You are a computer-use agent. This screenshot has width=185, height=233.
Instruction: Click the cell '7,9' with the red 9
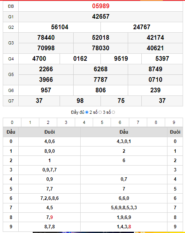[49, 217]
